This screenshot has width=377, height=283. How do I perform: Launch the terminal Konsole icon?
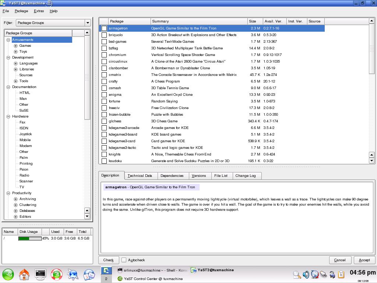click(40, 274)
